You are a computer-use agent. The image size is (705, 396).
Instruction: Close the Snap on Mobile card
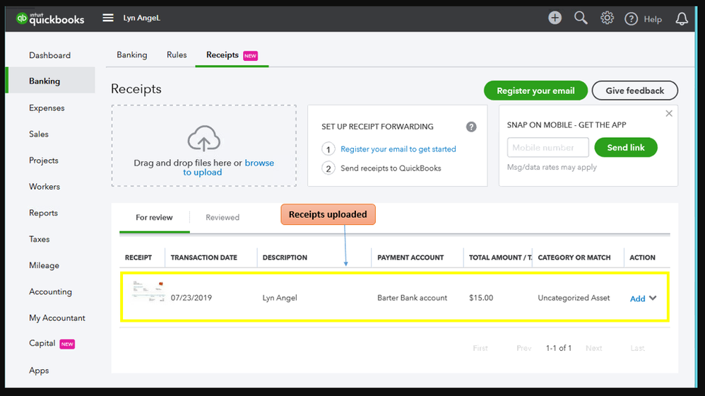[x=669, y=113]
